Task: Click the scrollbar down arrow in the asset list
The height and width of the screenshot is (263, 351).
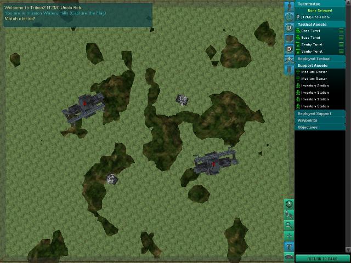Action: pyautogui.click(x=348, y=250)
